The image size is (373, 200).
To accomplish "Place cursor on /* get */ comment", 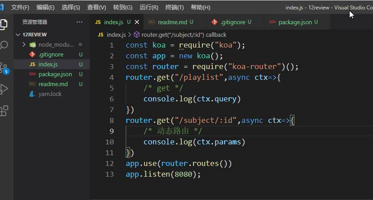I will pyautogui.click(x=163, y=88).
